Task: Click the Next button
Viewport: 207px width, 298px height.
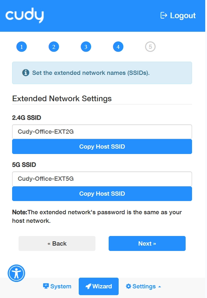Action: pos(147,243)
